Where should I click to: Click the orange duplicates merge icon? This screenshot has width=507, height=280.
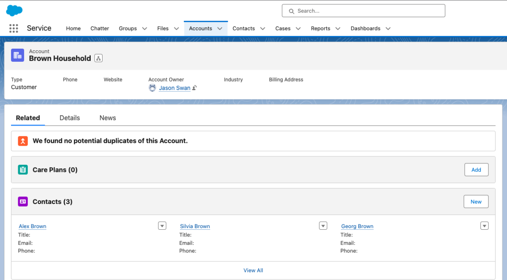[x=23, y=141]
